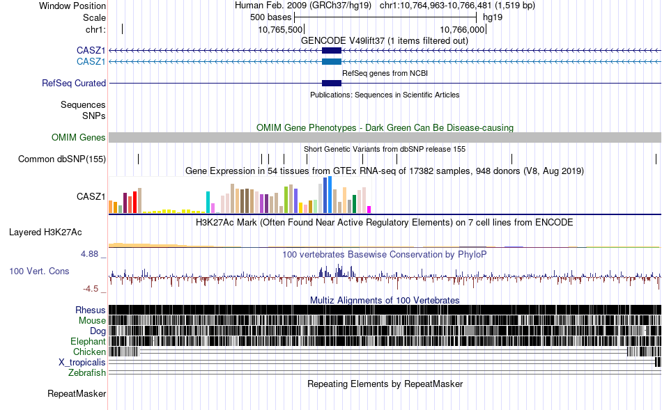The width and height of the screenshot is (662, 410).
Task: Click the Dog alignment label
Action: tap(98, 331)
